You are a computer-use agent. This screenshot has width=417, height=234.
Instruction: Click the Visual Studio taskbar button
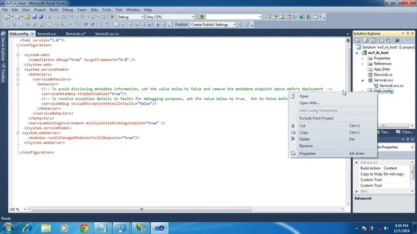pyautogui.click(x=160, y=228)
